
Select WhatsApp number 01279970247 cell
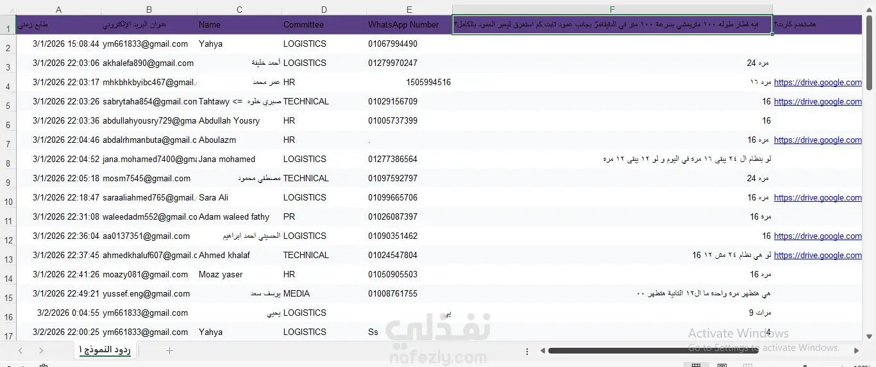click(x=409, y=63)
